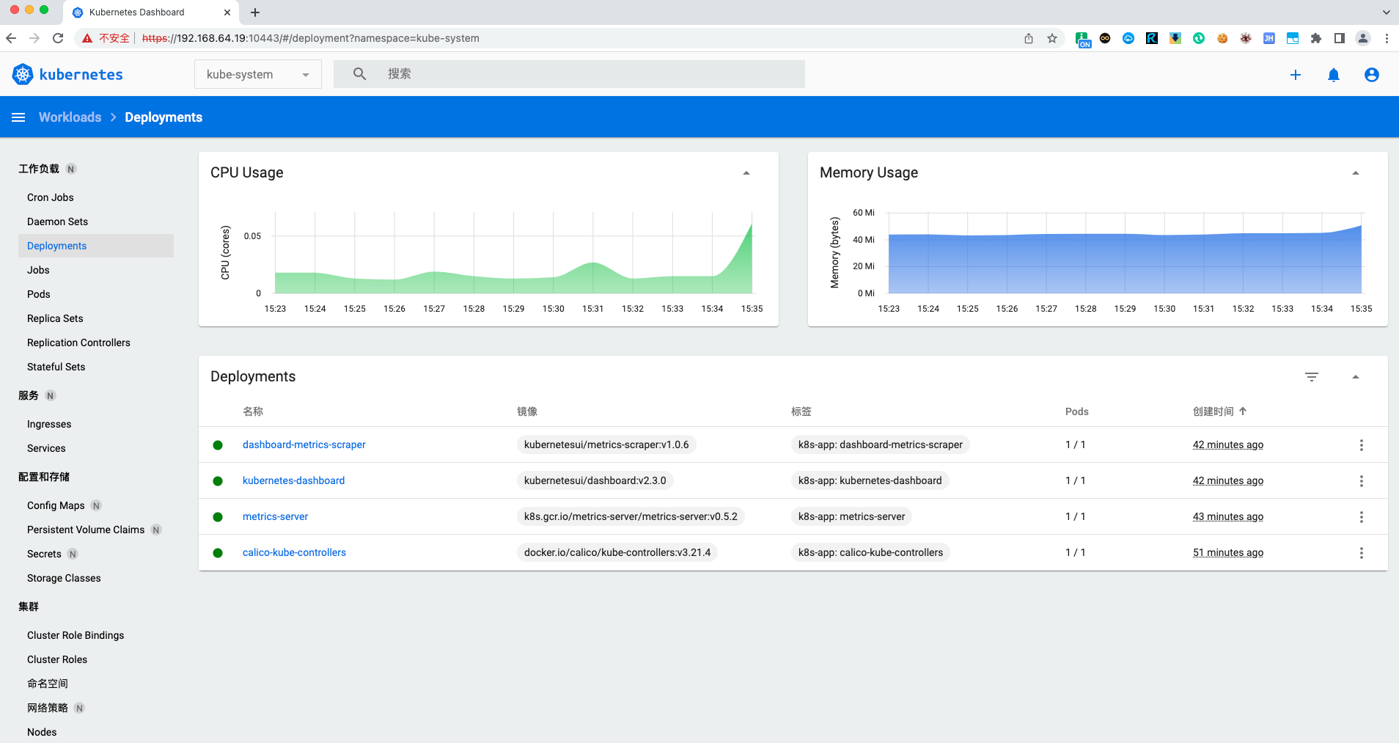This screenshot has width=1399, height=743.
Task: Open the Chrome profile avatar
Action: coord(1363,38)
